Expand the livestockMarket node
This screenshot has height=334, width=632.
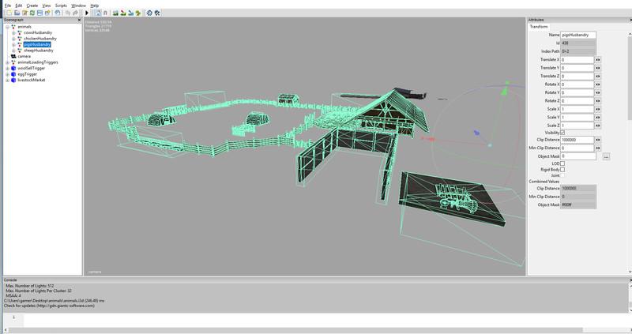pyautogui.click(x=6, y=80)
